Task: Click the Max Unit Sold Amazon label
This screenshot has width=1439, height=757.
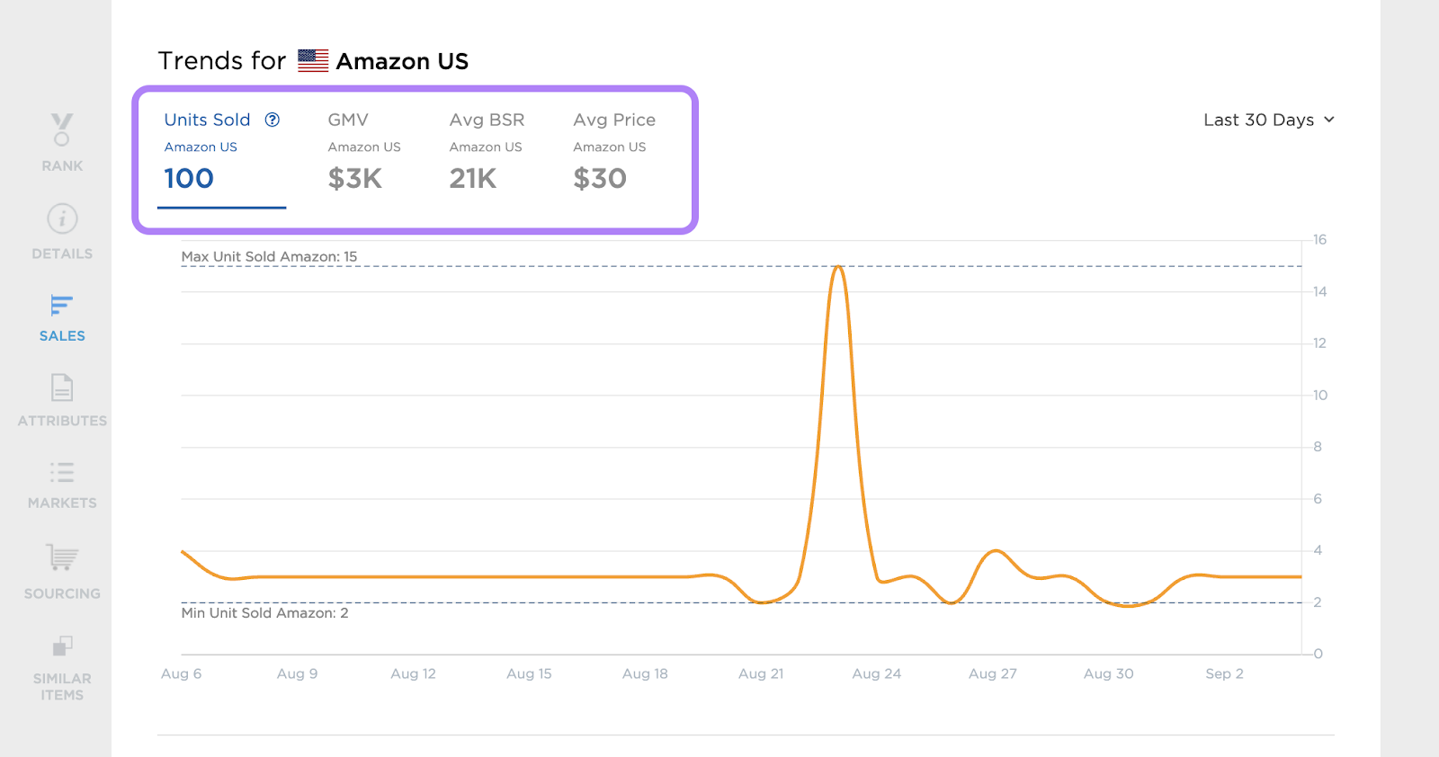Action: coord(269,256)
